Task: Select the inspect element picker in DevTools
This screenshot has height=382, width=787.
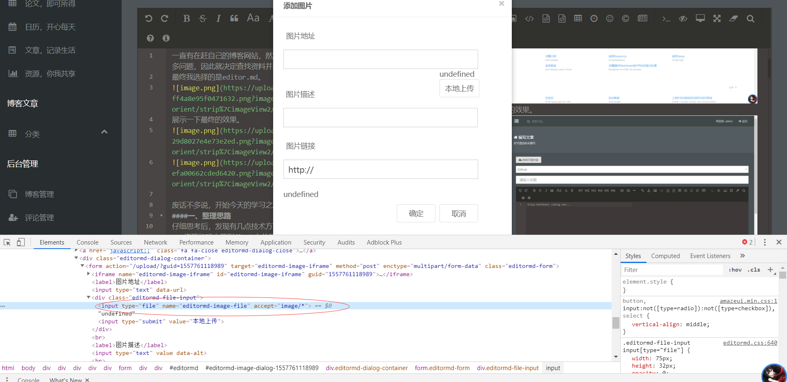Action: pos(7,242)
